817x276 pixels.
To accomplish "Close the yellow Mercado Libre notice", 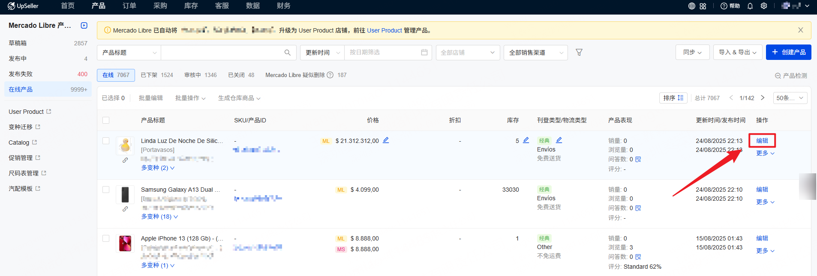I will pyautogui.click(x=800, y=30).
